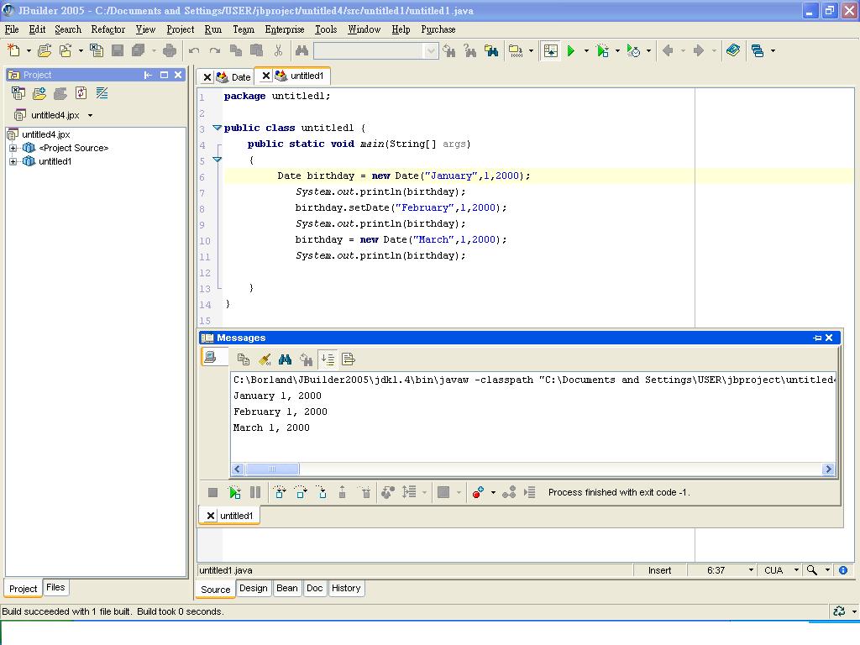Click the Undo arrow icon
860x645 pixels.
pos(194,50)
